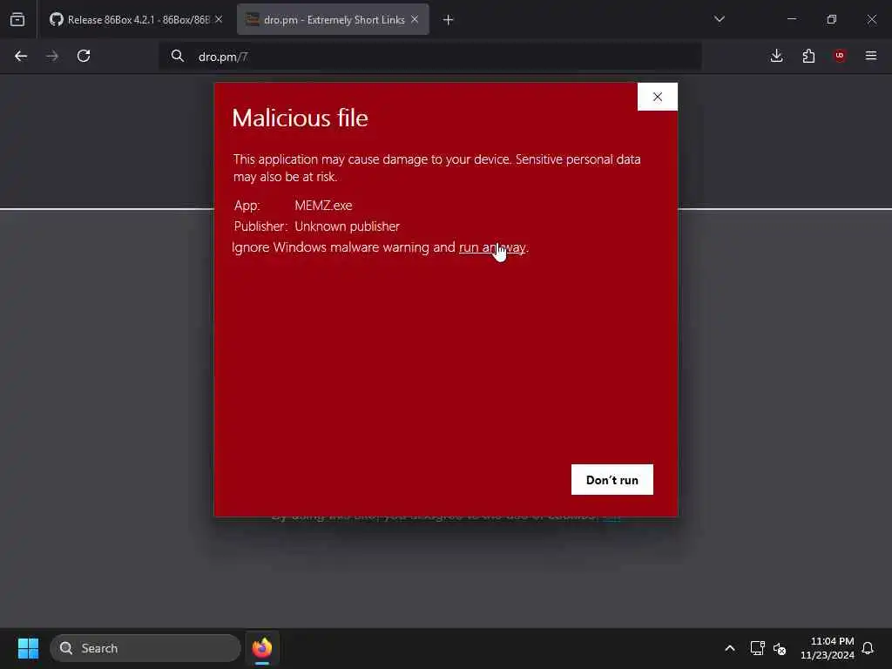Viewport: 892px width, 669px height.
Task: Open the Firefox application menu
Action: click(871, 56)
